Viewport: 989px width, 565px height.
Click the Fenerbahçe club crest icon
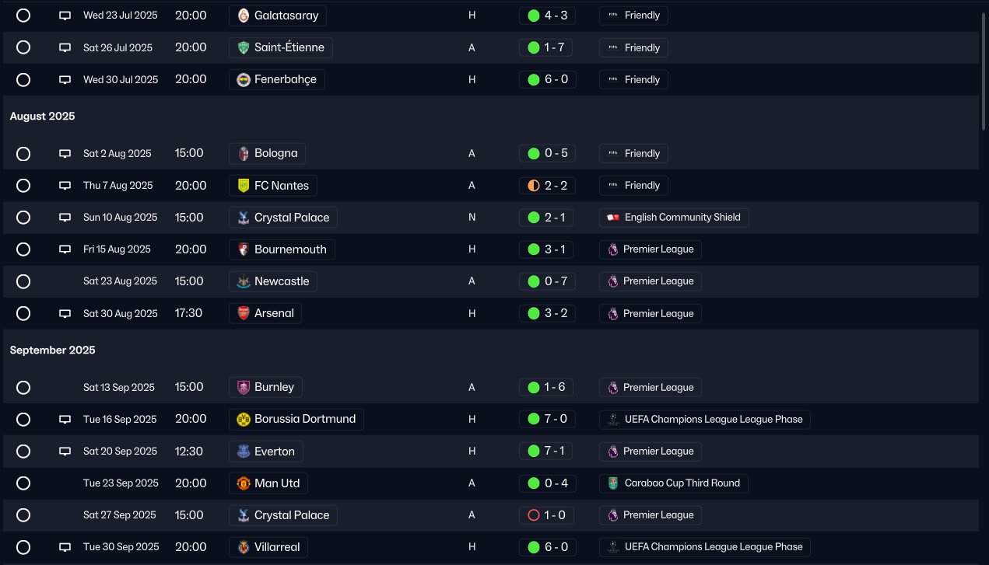tap(244, 79)
